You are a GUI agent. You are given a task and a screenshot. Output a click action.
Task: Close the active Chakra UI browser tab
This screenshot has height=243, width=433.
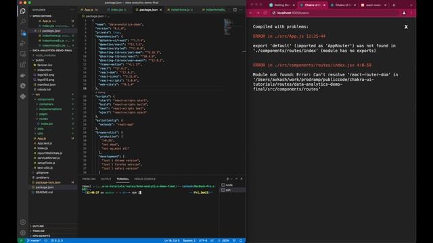(324, 5)
